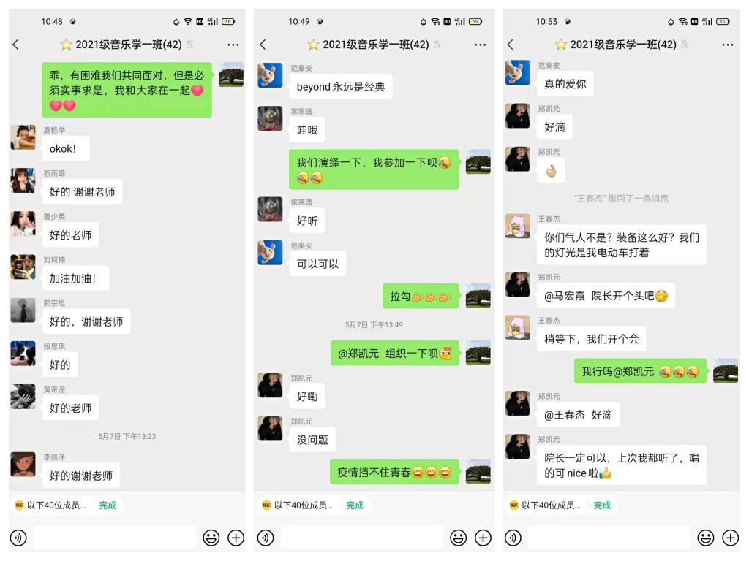Tap 完成 beside the 40 members notice in left chat

108,505
